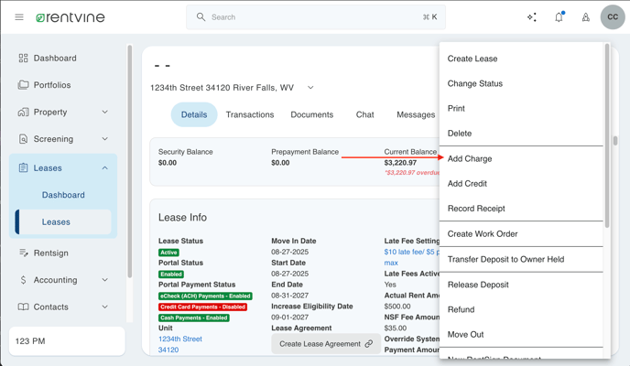
Task: Choose Record Receipt menu option
Action: (476, 209)
